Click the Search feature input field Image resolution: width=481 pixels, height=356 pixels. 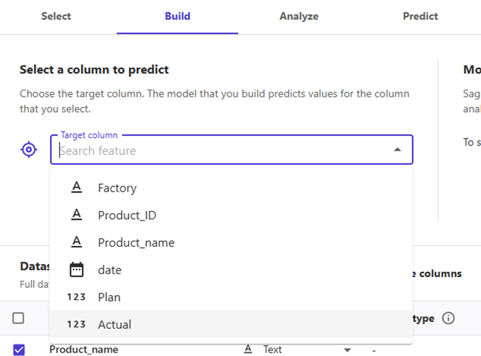(x=219, y=151)
